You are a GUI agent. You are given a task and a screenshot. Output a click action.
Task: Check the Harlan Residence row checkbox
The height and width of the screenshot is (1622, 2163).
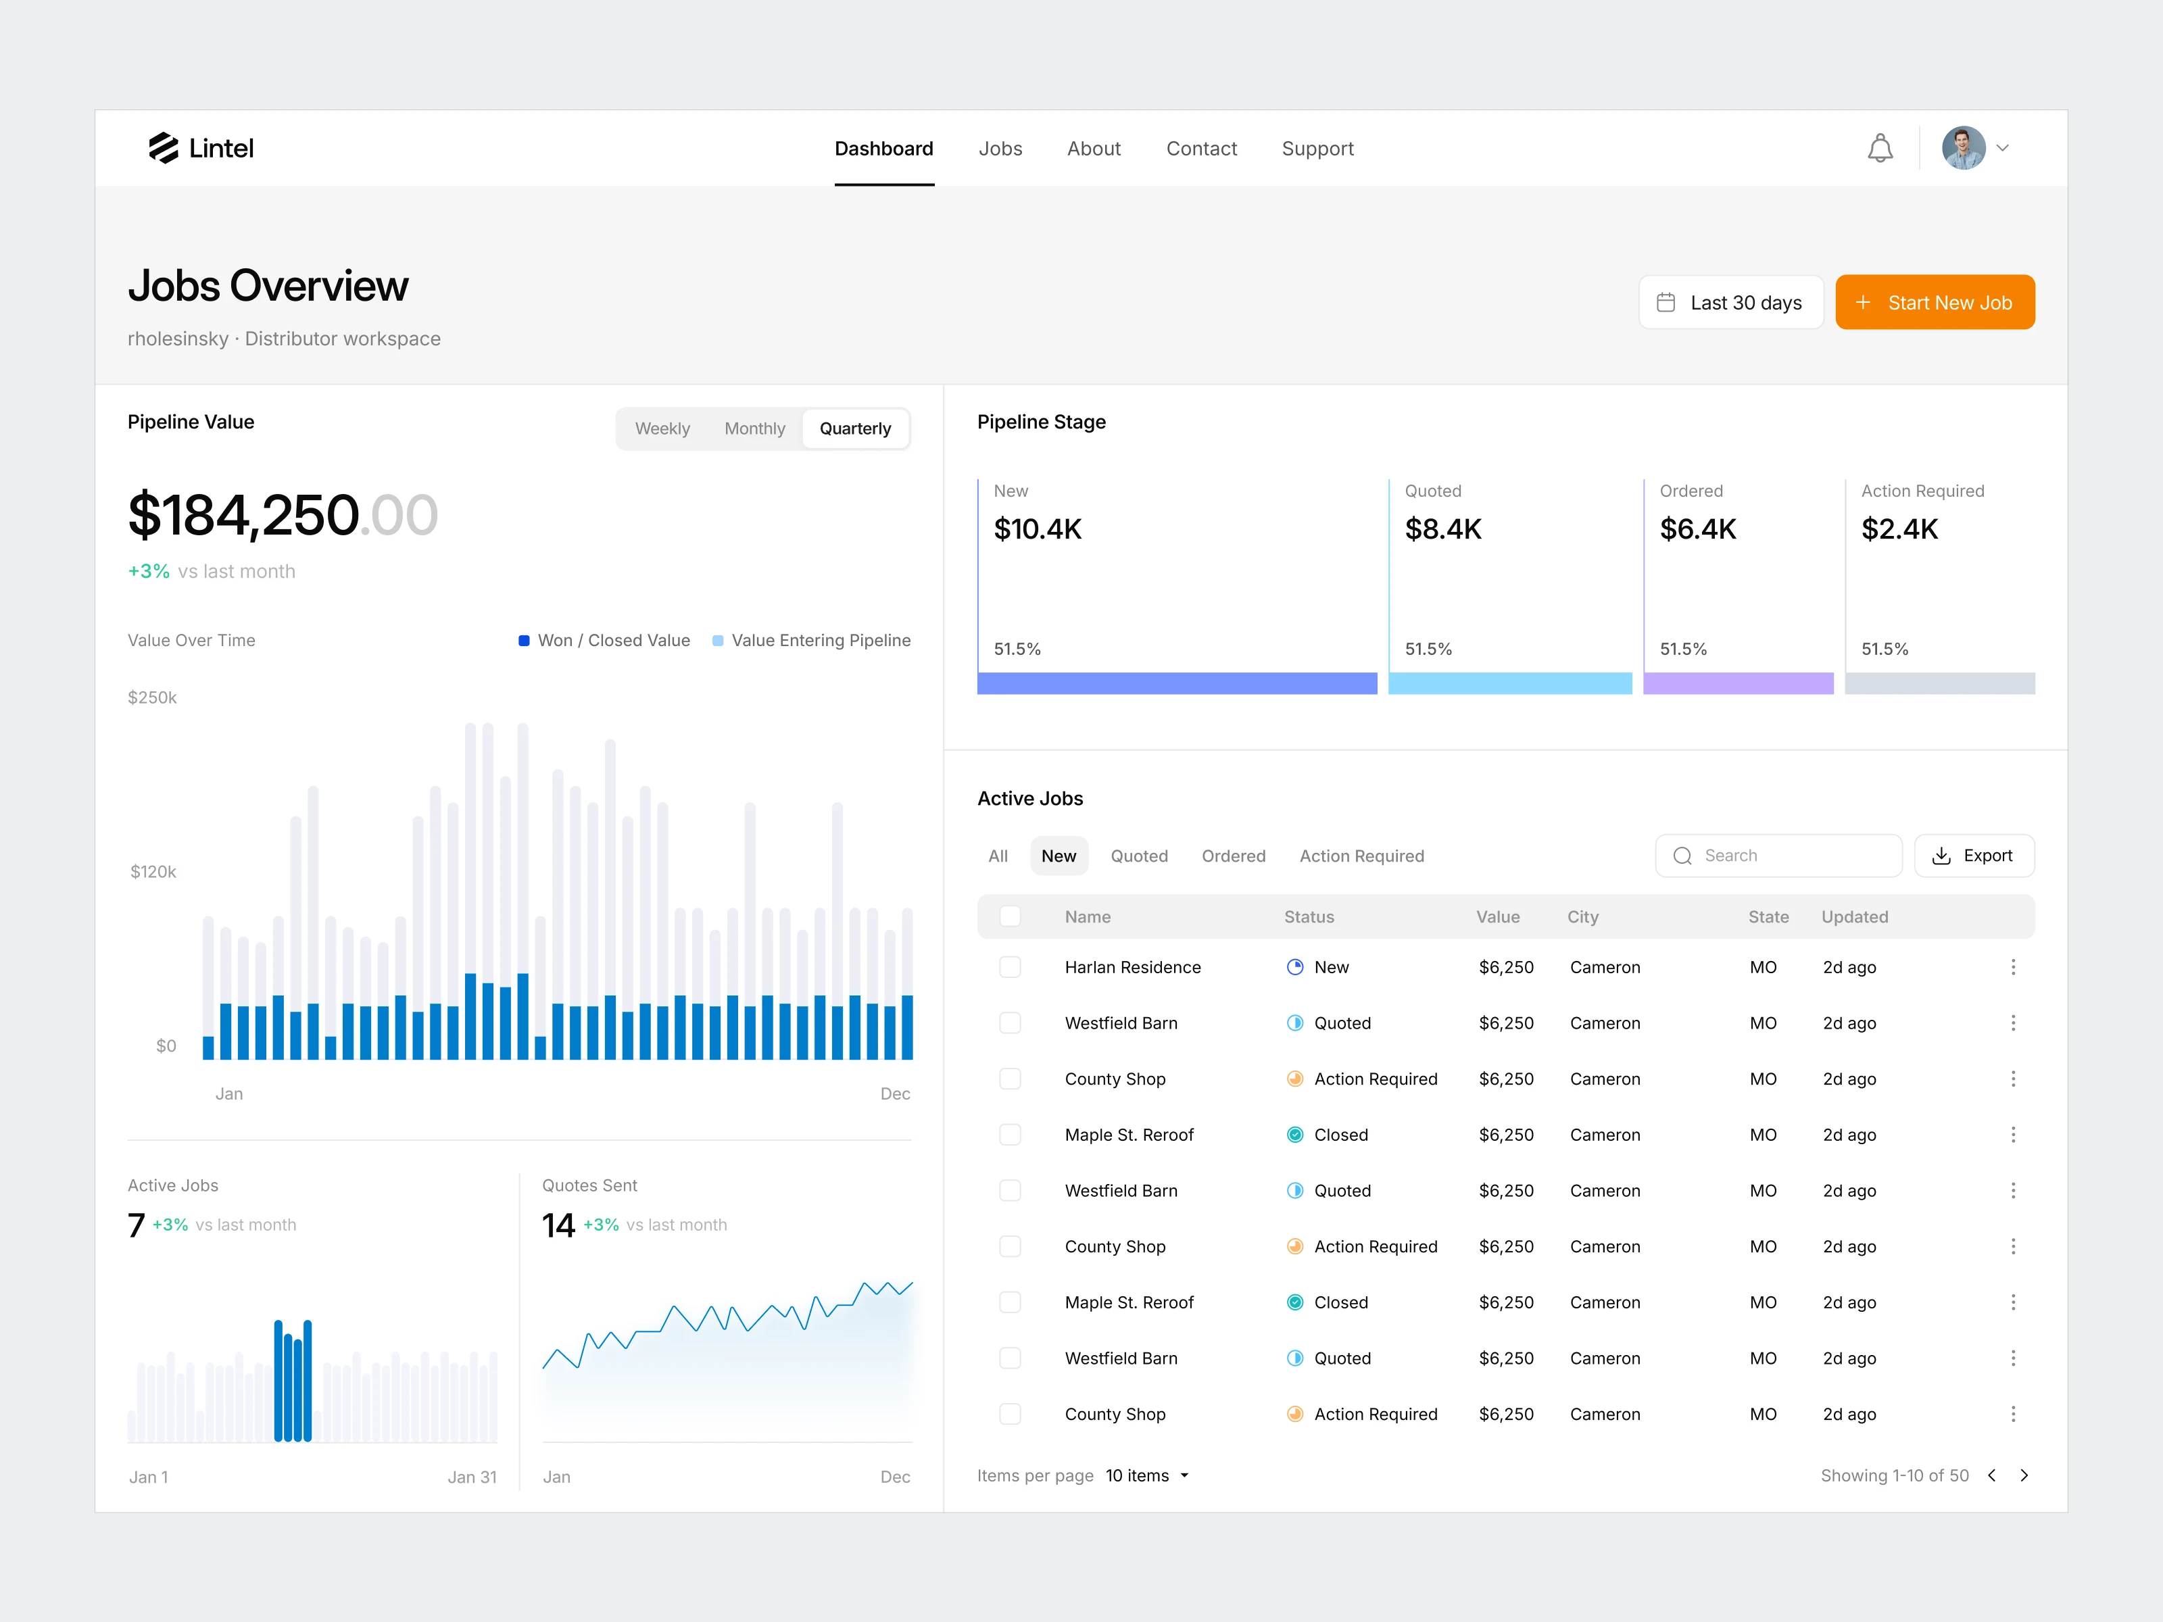pos(1010,967)
